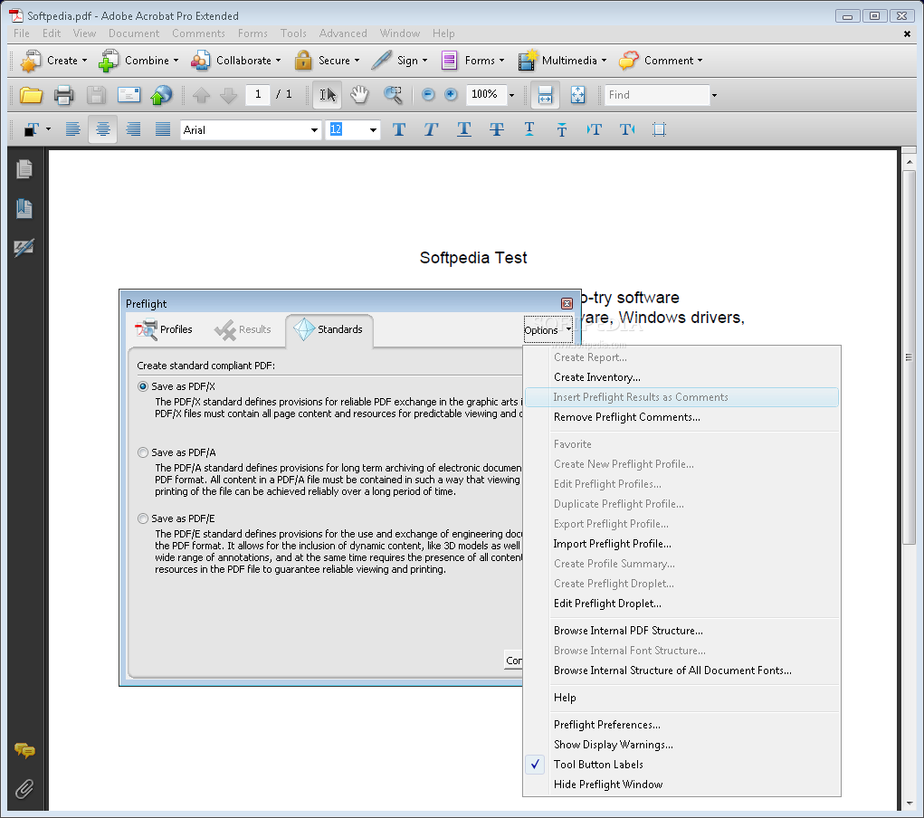Select Save as PDF/X option
This screenshot has height=818, width=924.
(143, 386)
